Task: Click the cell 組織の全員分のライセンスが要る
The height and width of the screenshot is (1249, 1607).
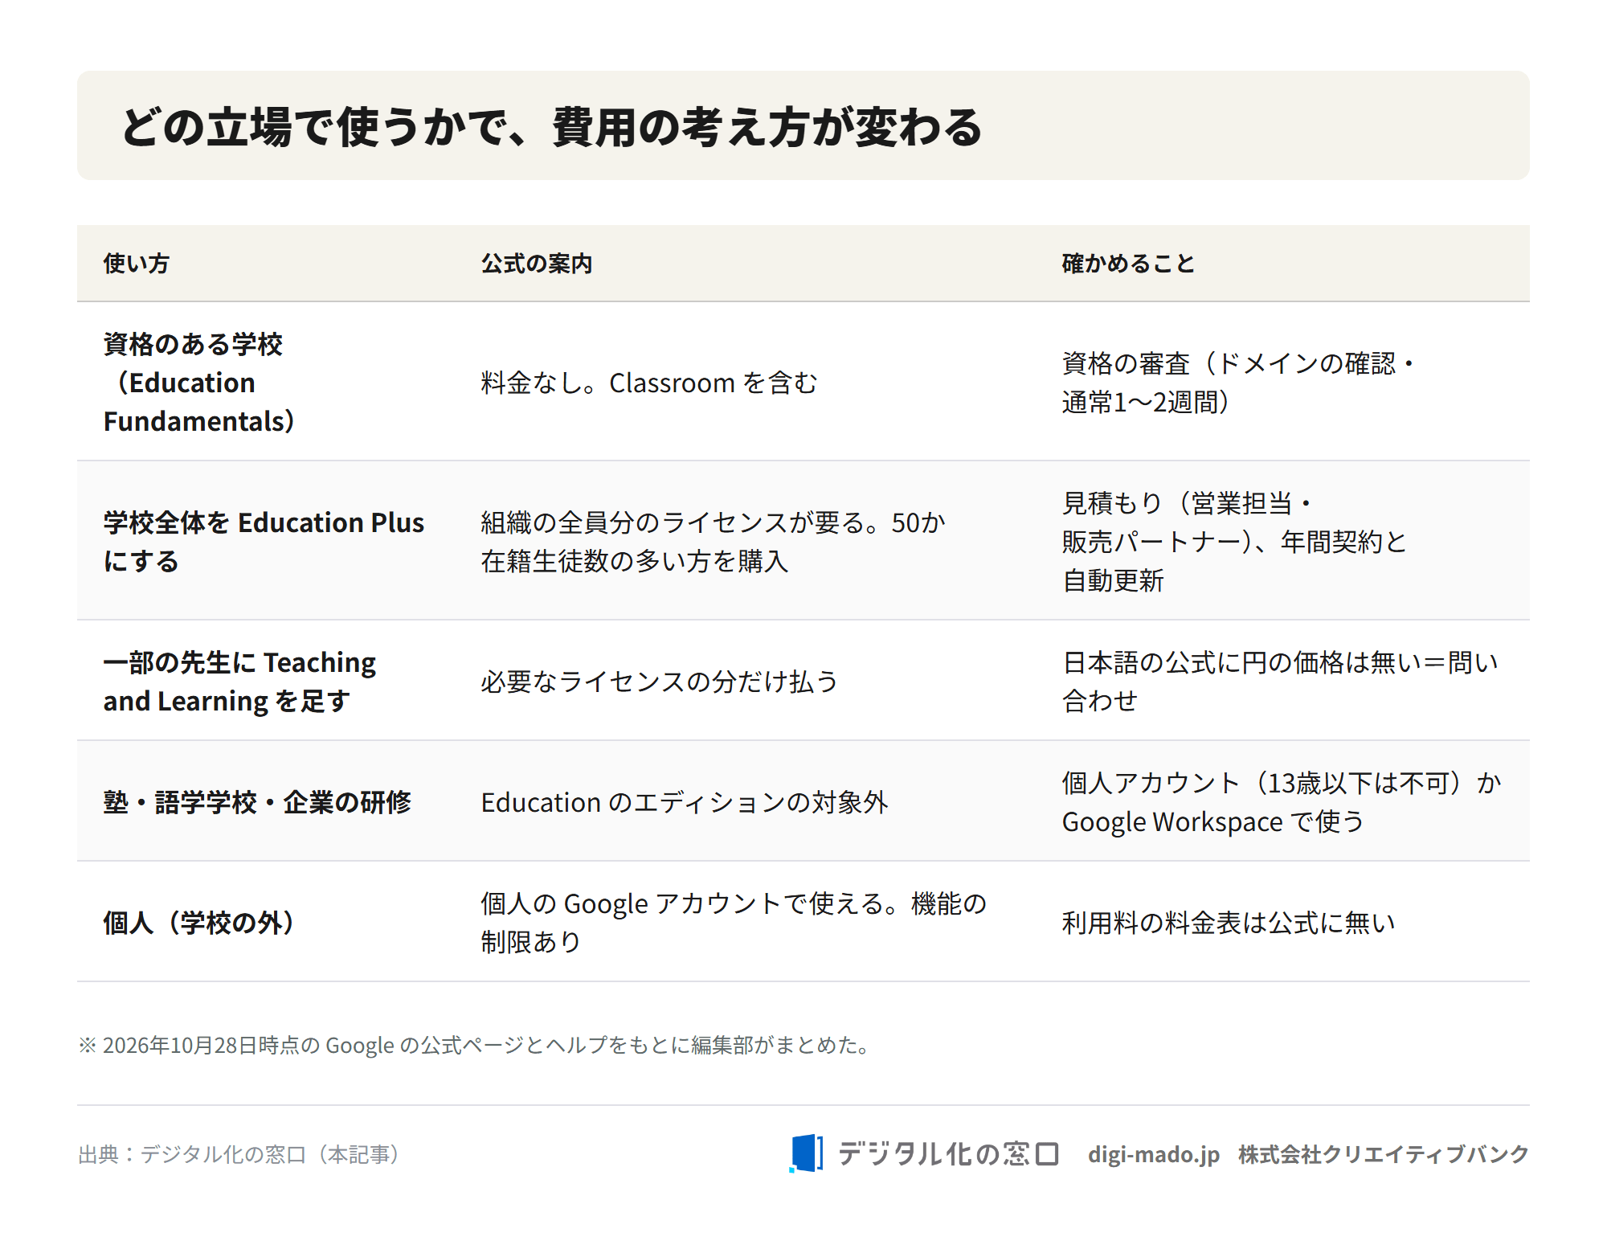Action: [713, 542]
